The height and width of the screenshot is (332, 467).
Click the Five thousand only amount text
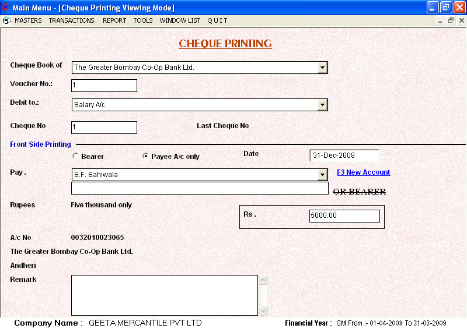click(x=101, y=205)
